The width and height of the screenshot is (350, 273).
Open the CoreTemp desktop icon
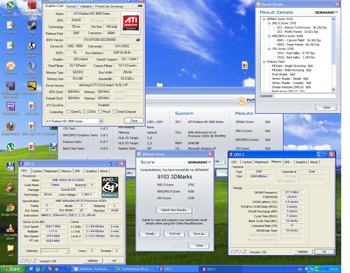tap(10, 27)
